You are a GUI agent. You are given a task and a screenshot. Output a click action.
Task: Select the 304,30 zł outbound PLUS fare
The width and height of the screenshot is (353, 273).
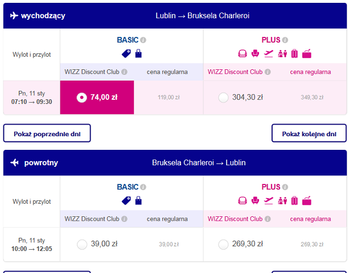tap(223, 98)
